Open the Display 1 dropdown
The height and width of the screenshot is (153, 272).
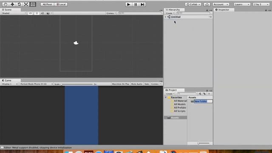(x=10, y=84)
